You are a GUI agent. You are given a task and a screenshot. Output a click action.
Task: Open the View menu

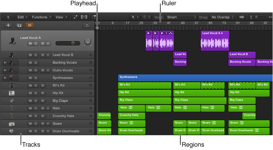coord(61,17)
